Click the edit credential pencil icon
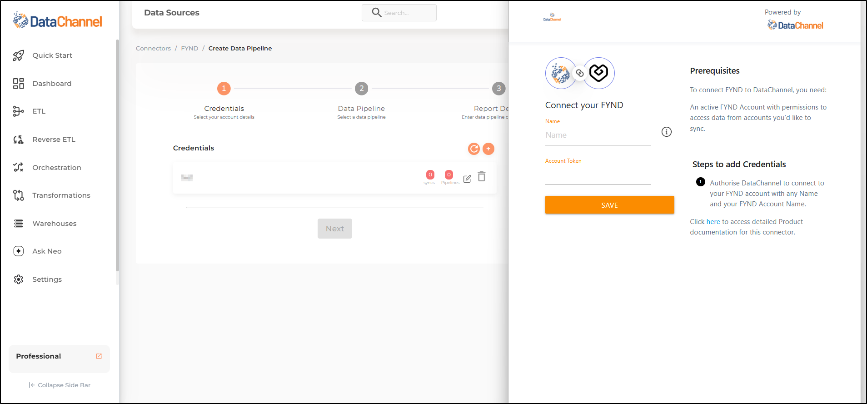 coord(467,179)
